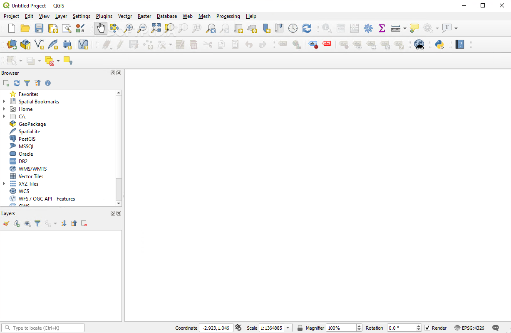
Task: Select Favorites in Browser tree
Action: coord(28,94)
